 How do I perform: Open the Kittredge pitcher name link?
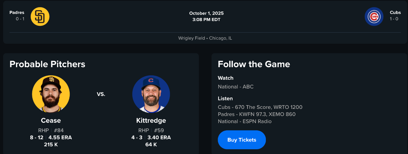(151, 120)
